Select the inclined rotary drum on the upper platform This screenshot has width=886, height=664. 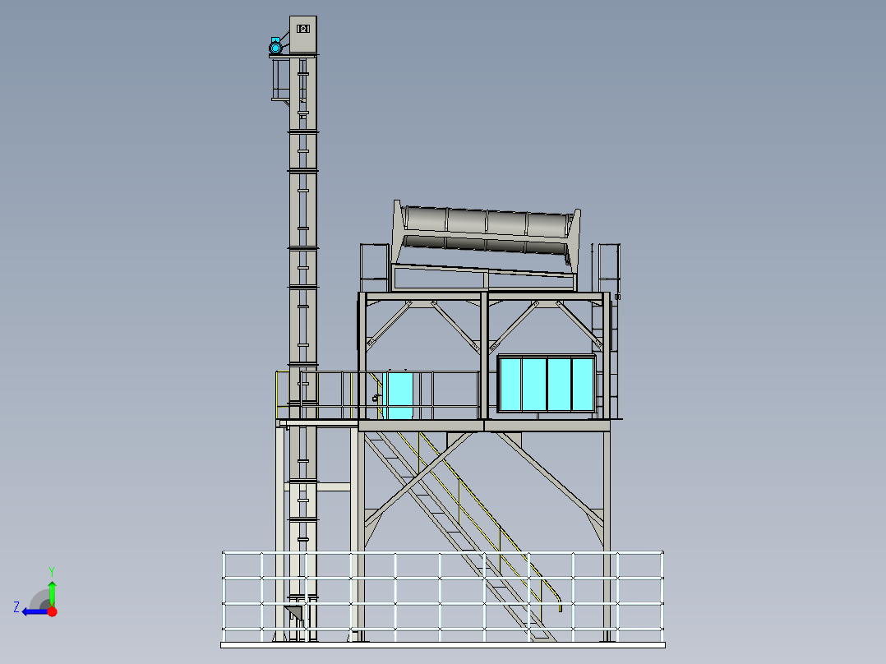(487, 233)
